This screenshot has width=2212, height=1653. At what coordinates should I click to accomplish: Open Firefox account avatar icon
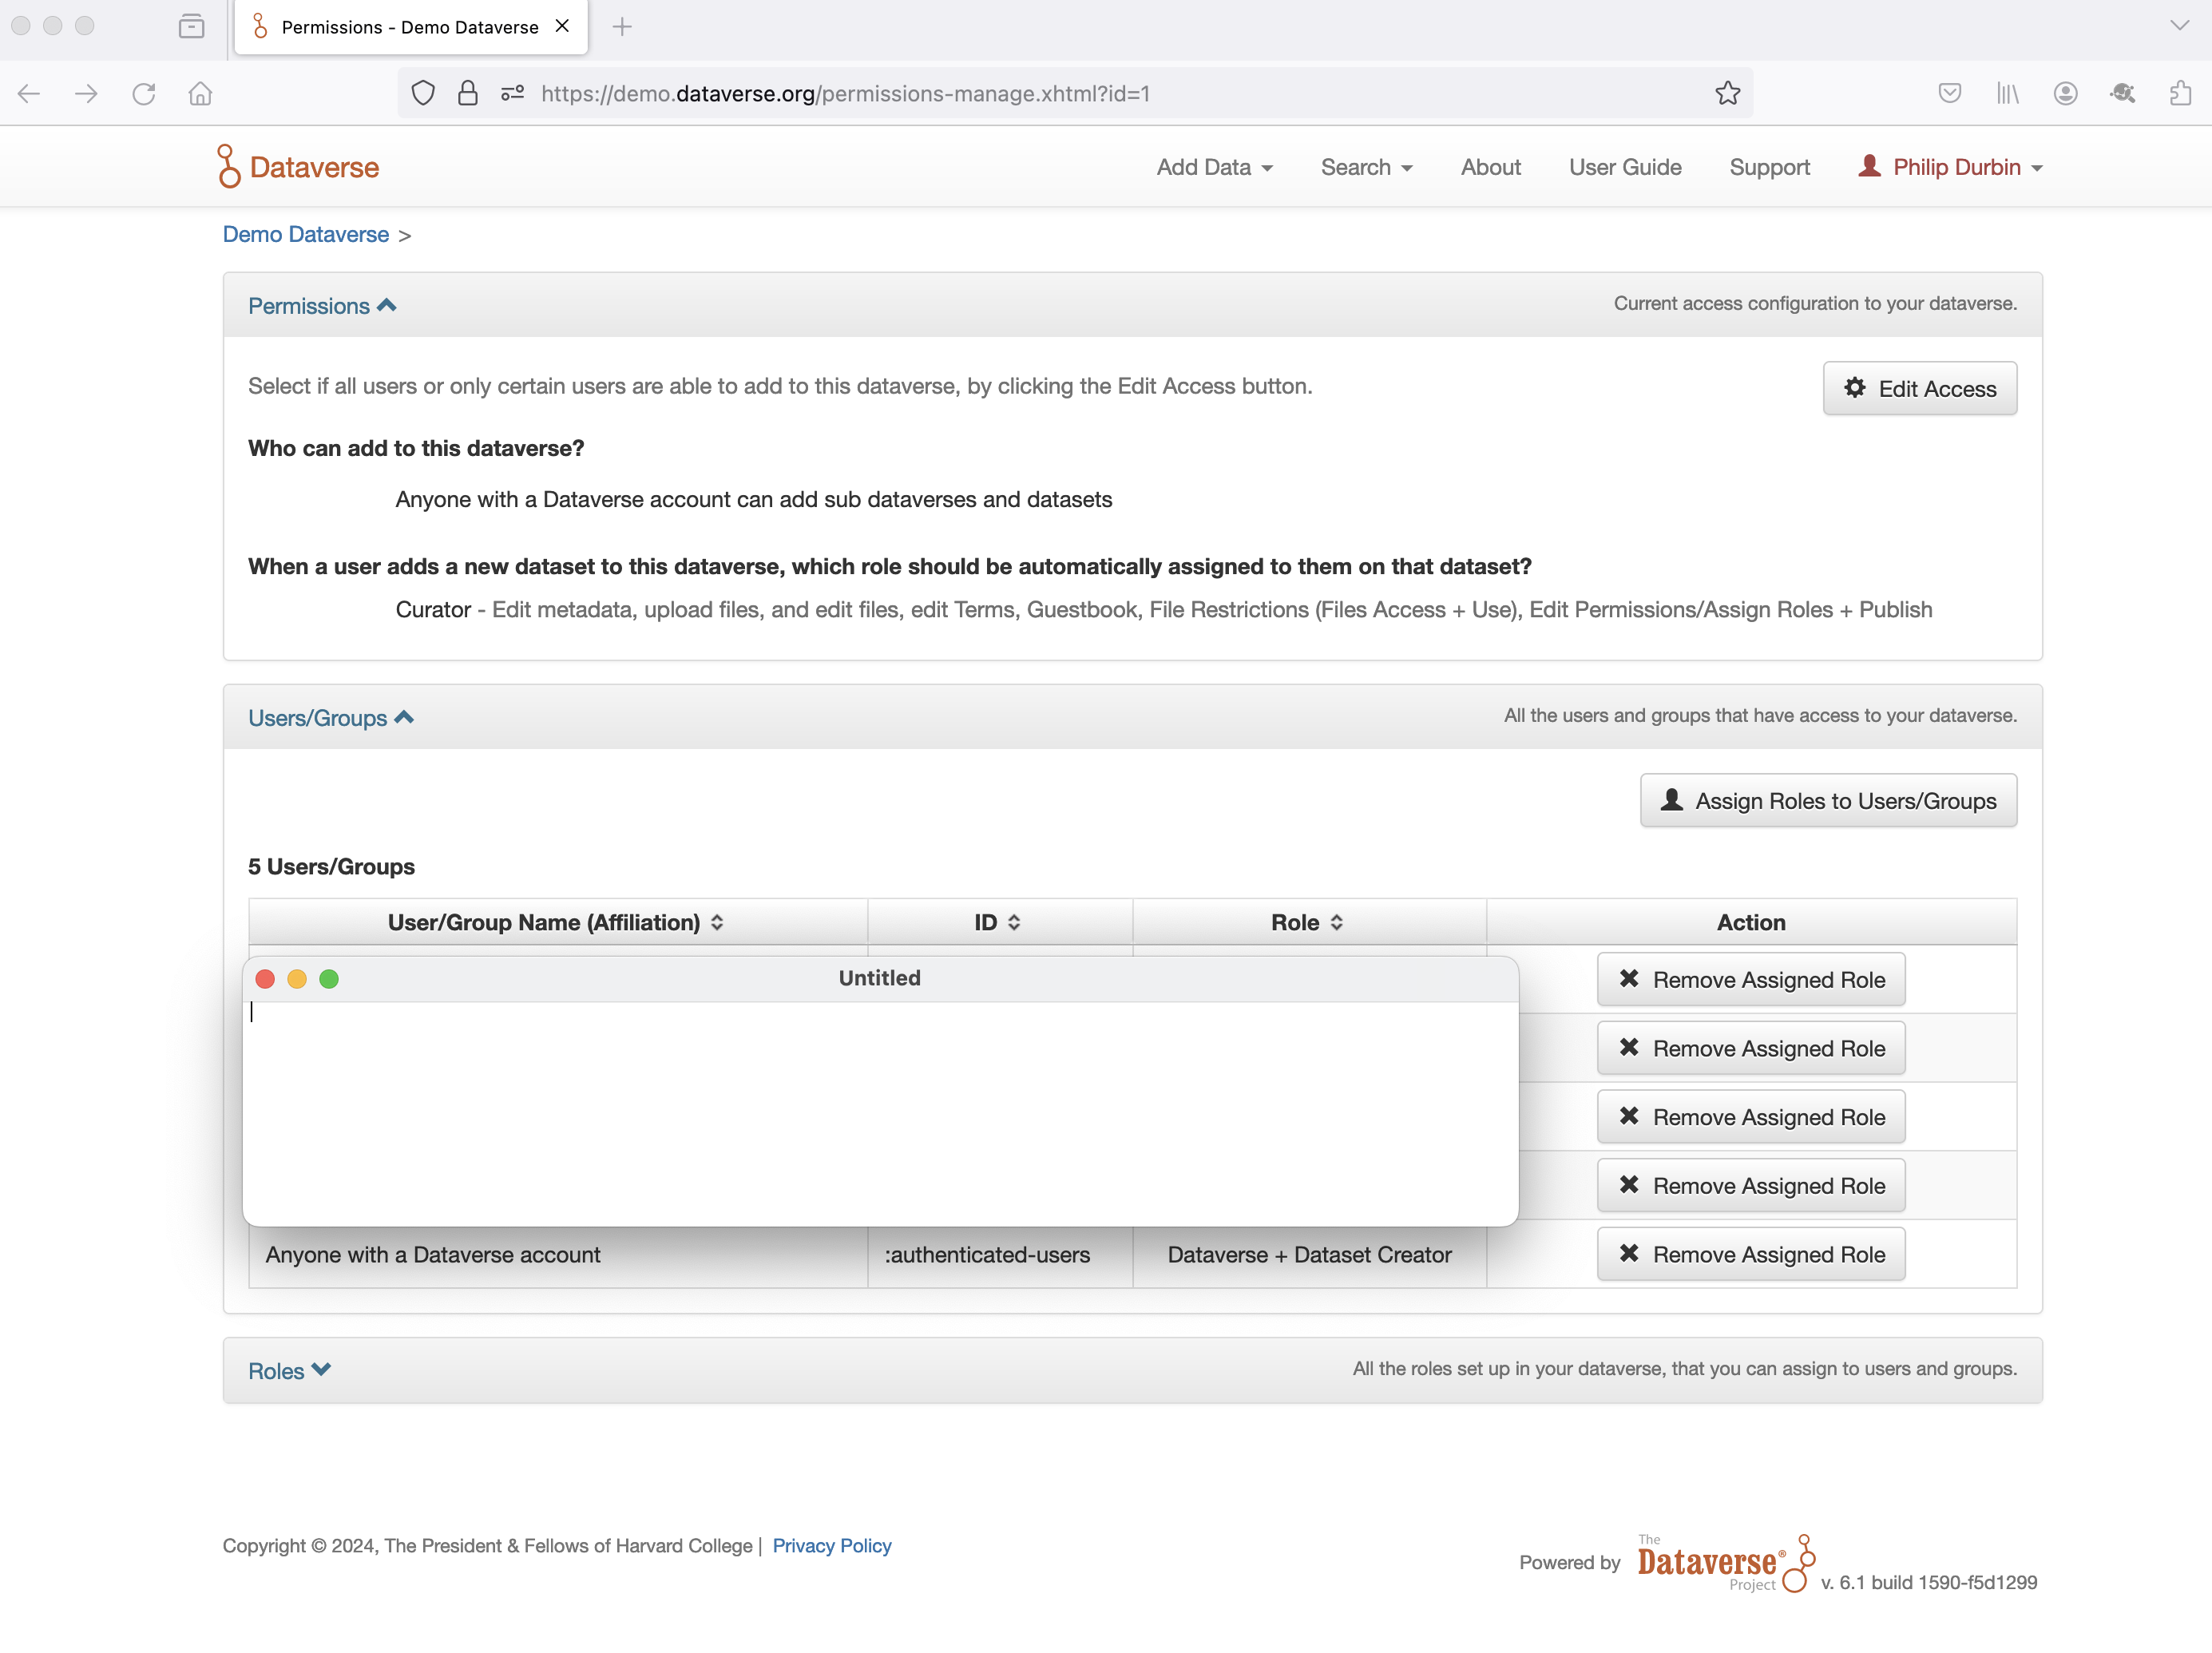[x=2065, y=93]
